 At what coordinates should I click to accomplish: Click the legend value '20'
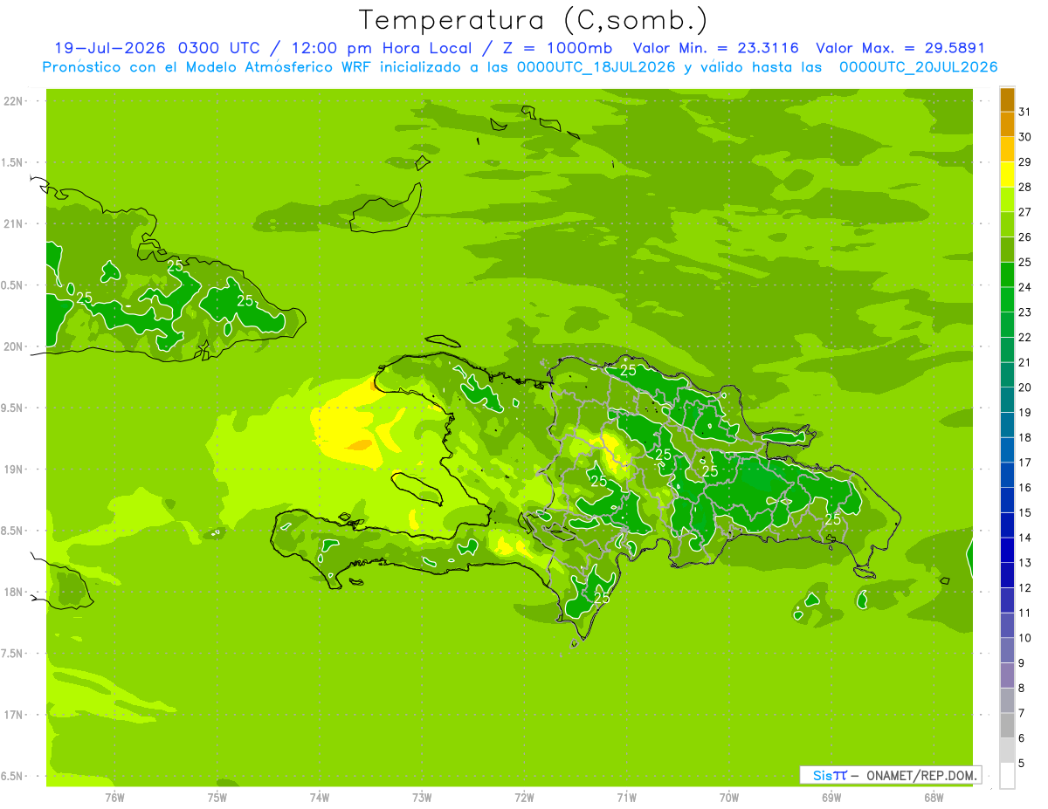[1025, 387]
